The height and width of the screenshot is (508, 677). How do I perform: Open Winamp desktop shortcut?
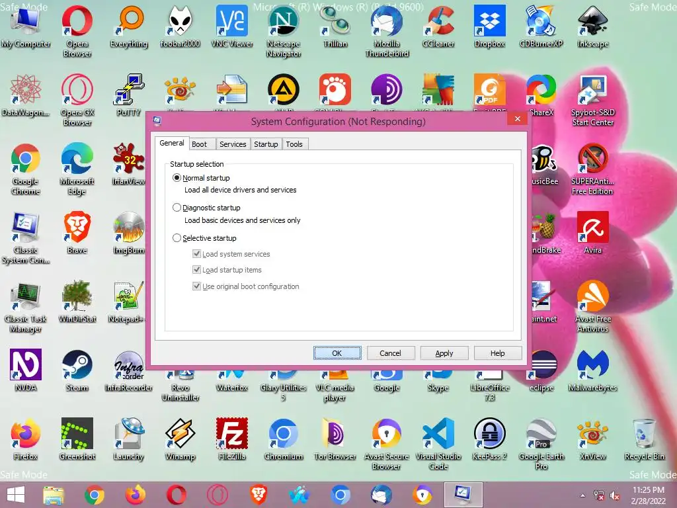(x=180, y=439)
